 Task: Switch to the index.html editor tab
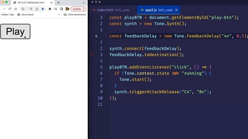point(111,10)
